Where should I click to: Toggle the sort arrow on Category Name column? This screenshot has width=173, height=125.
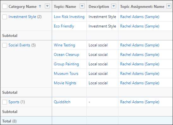click(40, 7)
